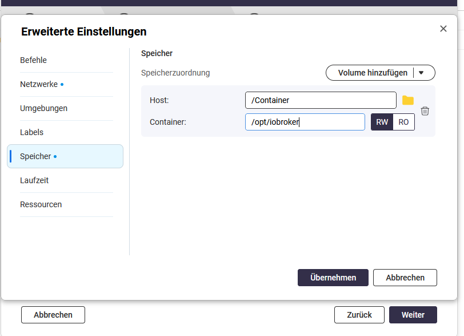Open the Befehle section

coord(34,60)
